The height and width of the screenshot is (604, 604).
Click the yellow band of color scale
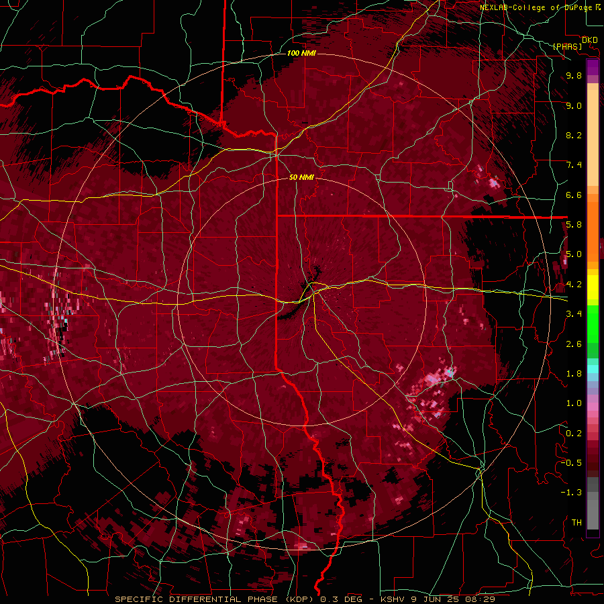point(593,287)
